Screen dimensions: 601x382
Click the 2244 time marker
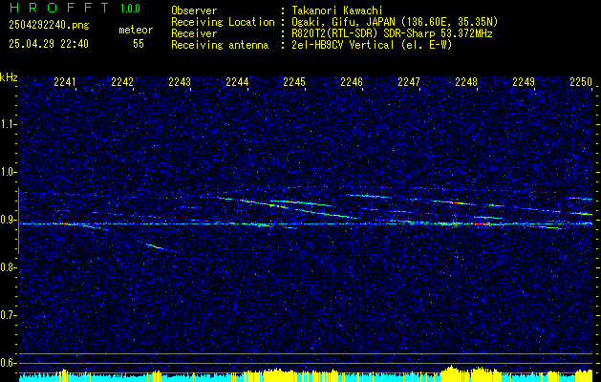coord(237,81)
